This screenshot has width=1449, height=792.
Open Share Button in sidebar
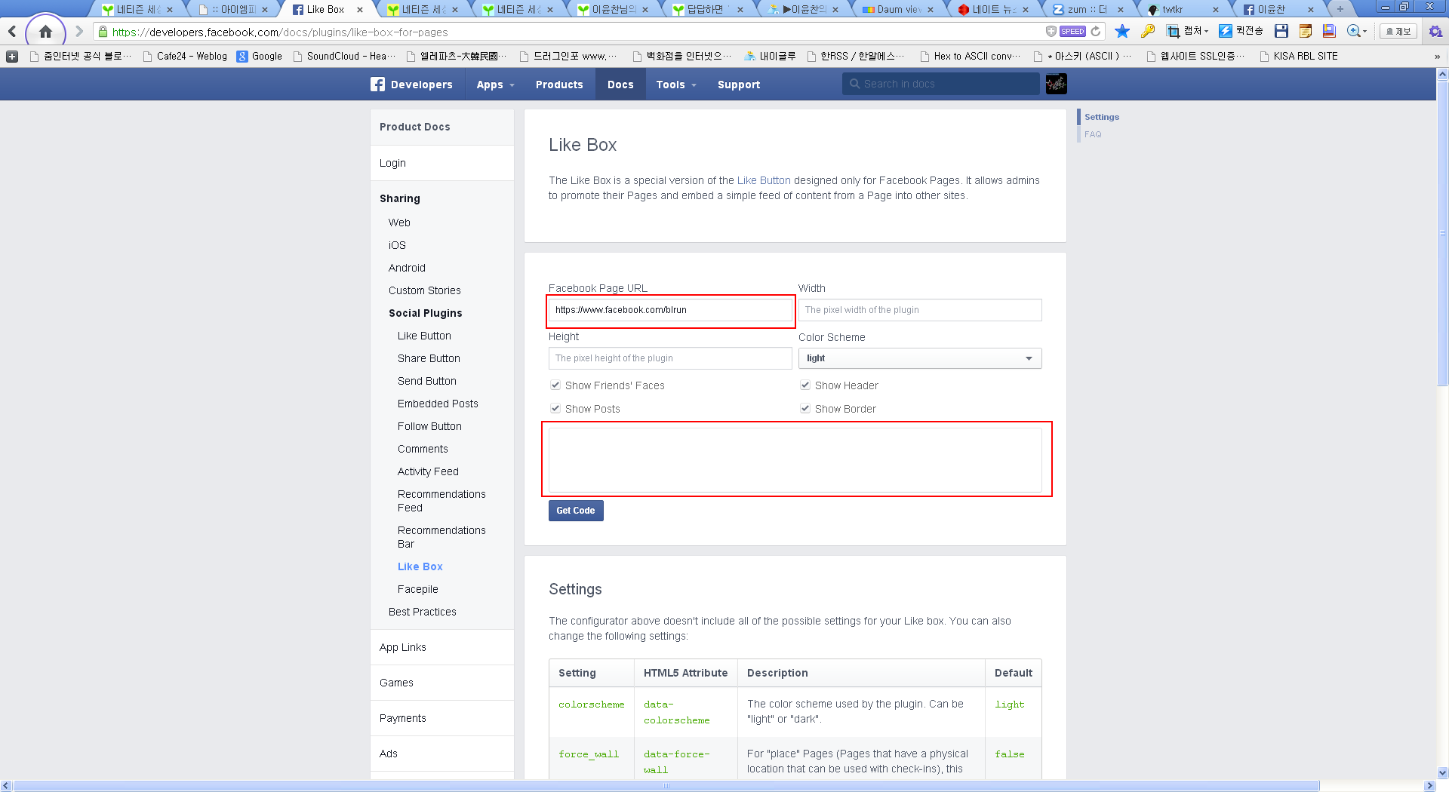pyautogui.click(x=429, y=358)
